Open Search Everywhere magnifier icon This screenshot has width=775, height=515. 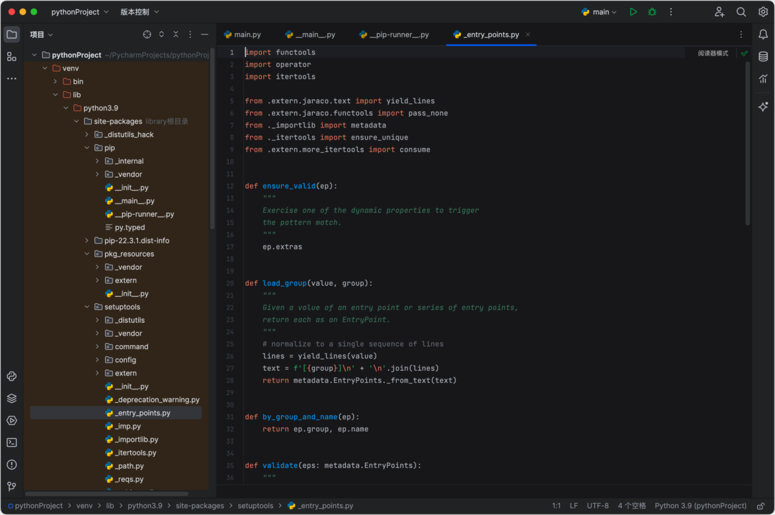tap(741, 11)
